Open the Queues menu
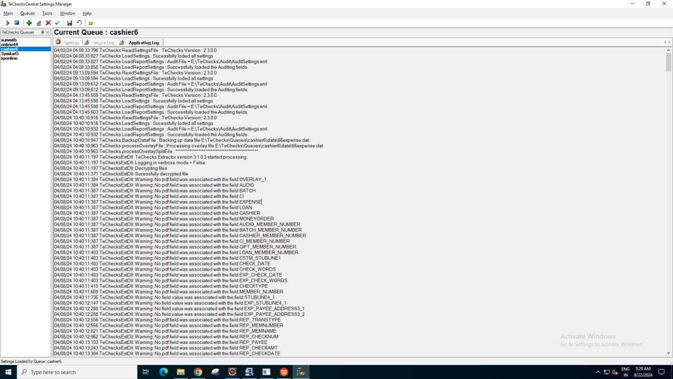 pyautogui.click(x=28, y=14)
